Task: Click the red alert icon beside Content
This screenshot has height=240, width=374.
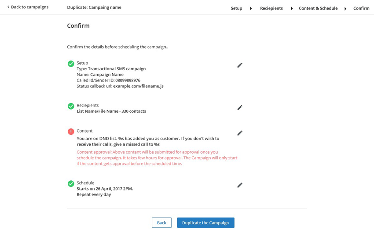Action: point(71,132)
